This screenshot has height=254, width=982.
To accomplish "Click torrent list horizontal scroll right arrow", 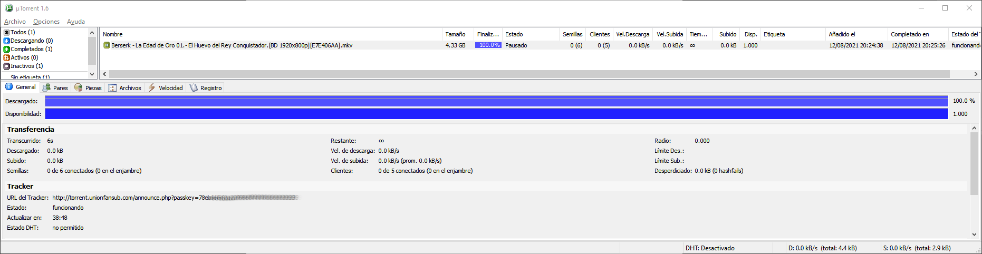I will pos(976,74).
